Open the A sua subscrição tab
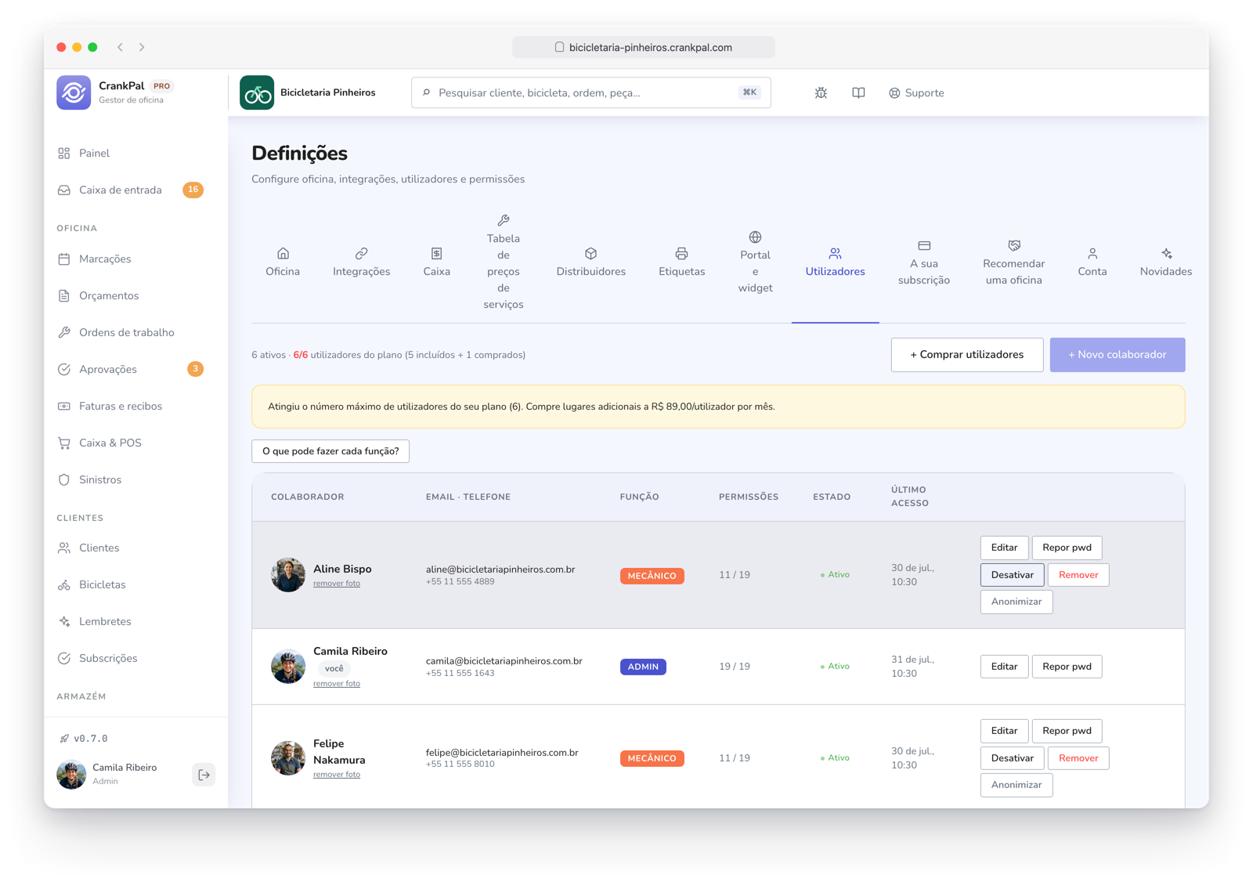This screenshot has height=886, width=1253. (924, 262)
